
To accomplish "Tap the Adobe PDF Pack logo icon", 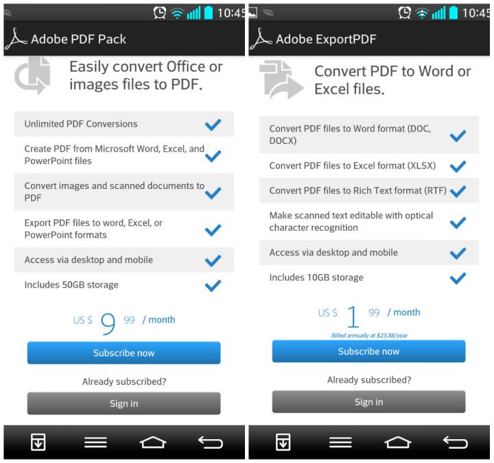I will point(16,39).
